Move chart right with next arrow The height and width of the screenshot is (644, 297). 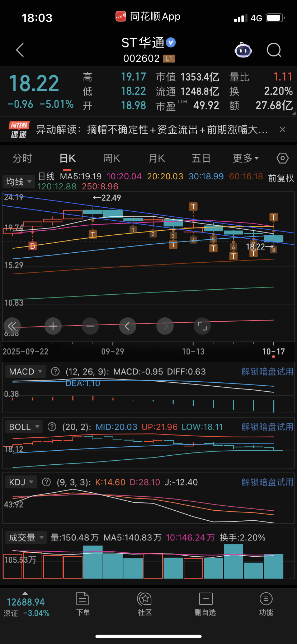[165, 326]
